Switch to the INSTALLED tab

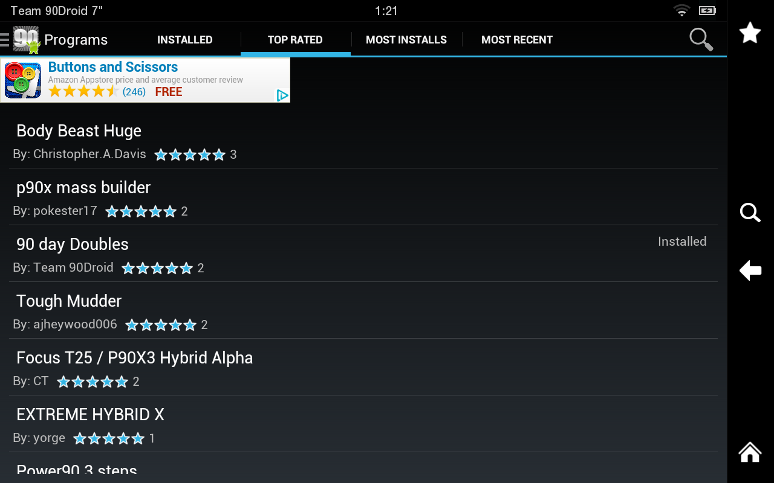[184, 39]
